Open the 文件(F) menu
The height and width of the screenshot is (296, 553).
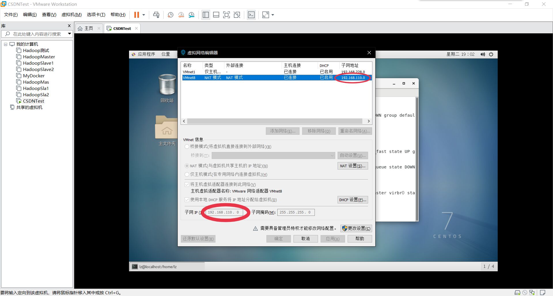point(11,15)
